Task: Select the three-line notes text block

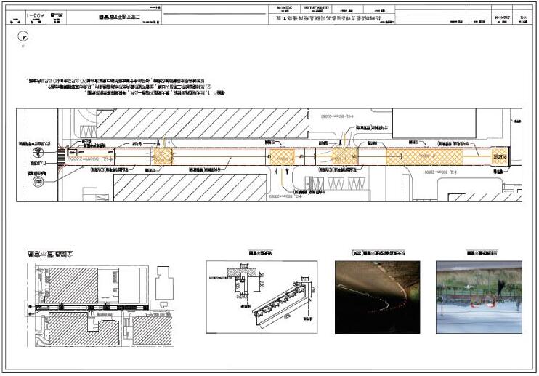Action: click(x=126, y=87)
